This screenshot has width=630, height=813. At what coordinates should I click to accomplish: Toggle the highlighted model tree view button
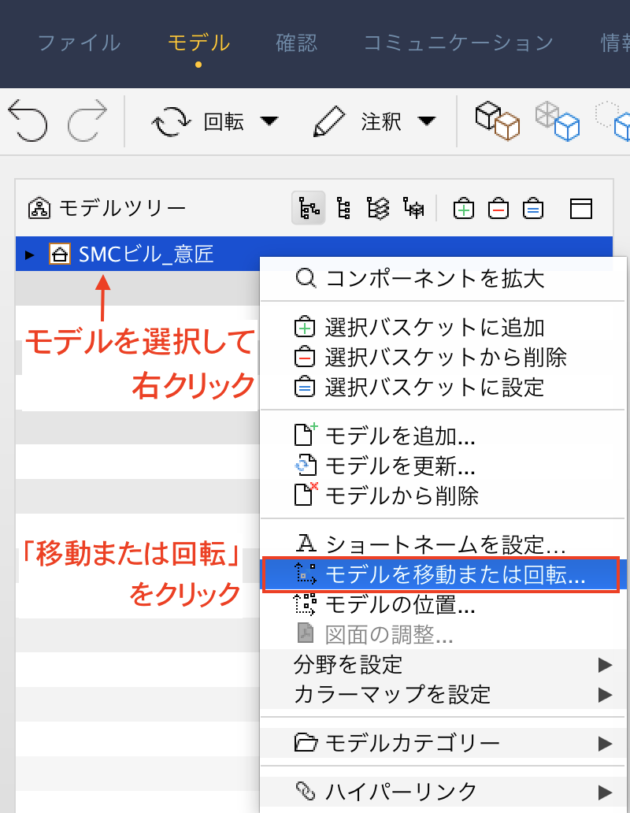(x=308, y=208)
